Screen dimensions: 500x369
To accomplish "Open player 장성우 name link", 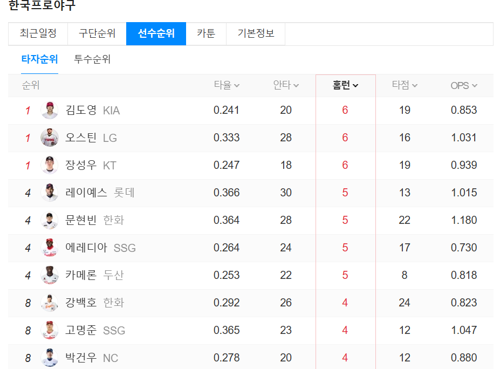I will 81,165.
